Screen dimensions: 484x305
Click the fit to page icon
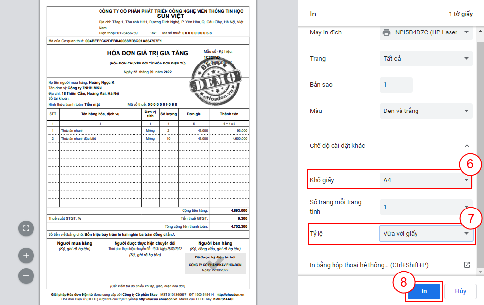[x=26, y=228]
